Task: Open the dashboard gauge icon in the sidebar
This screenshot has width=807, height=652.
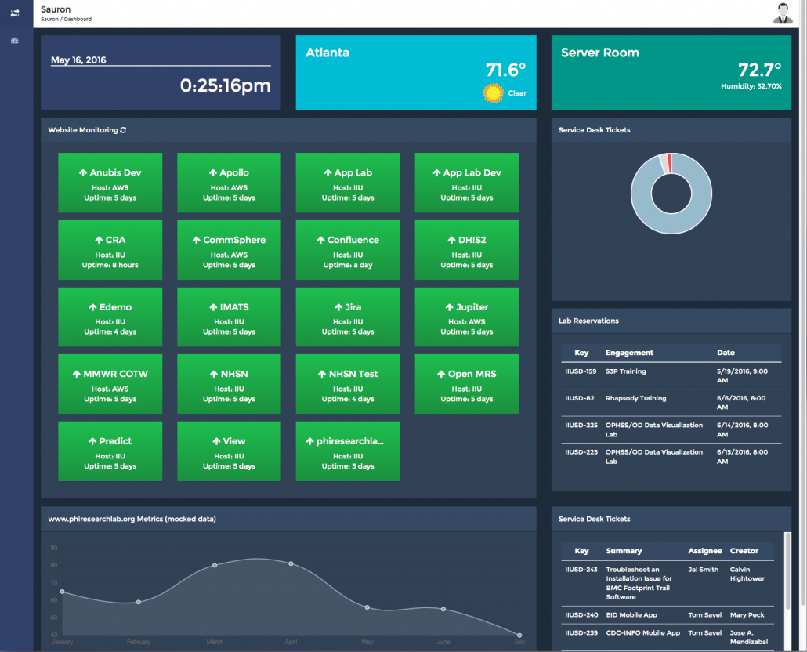Action: 15,41
